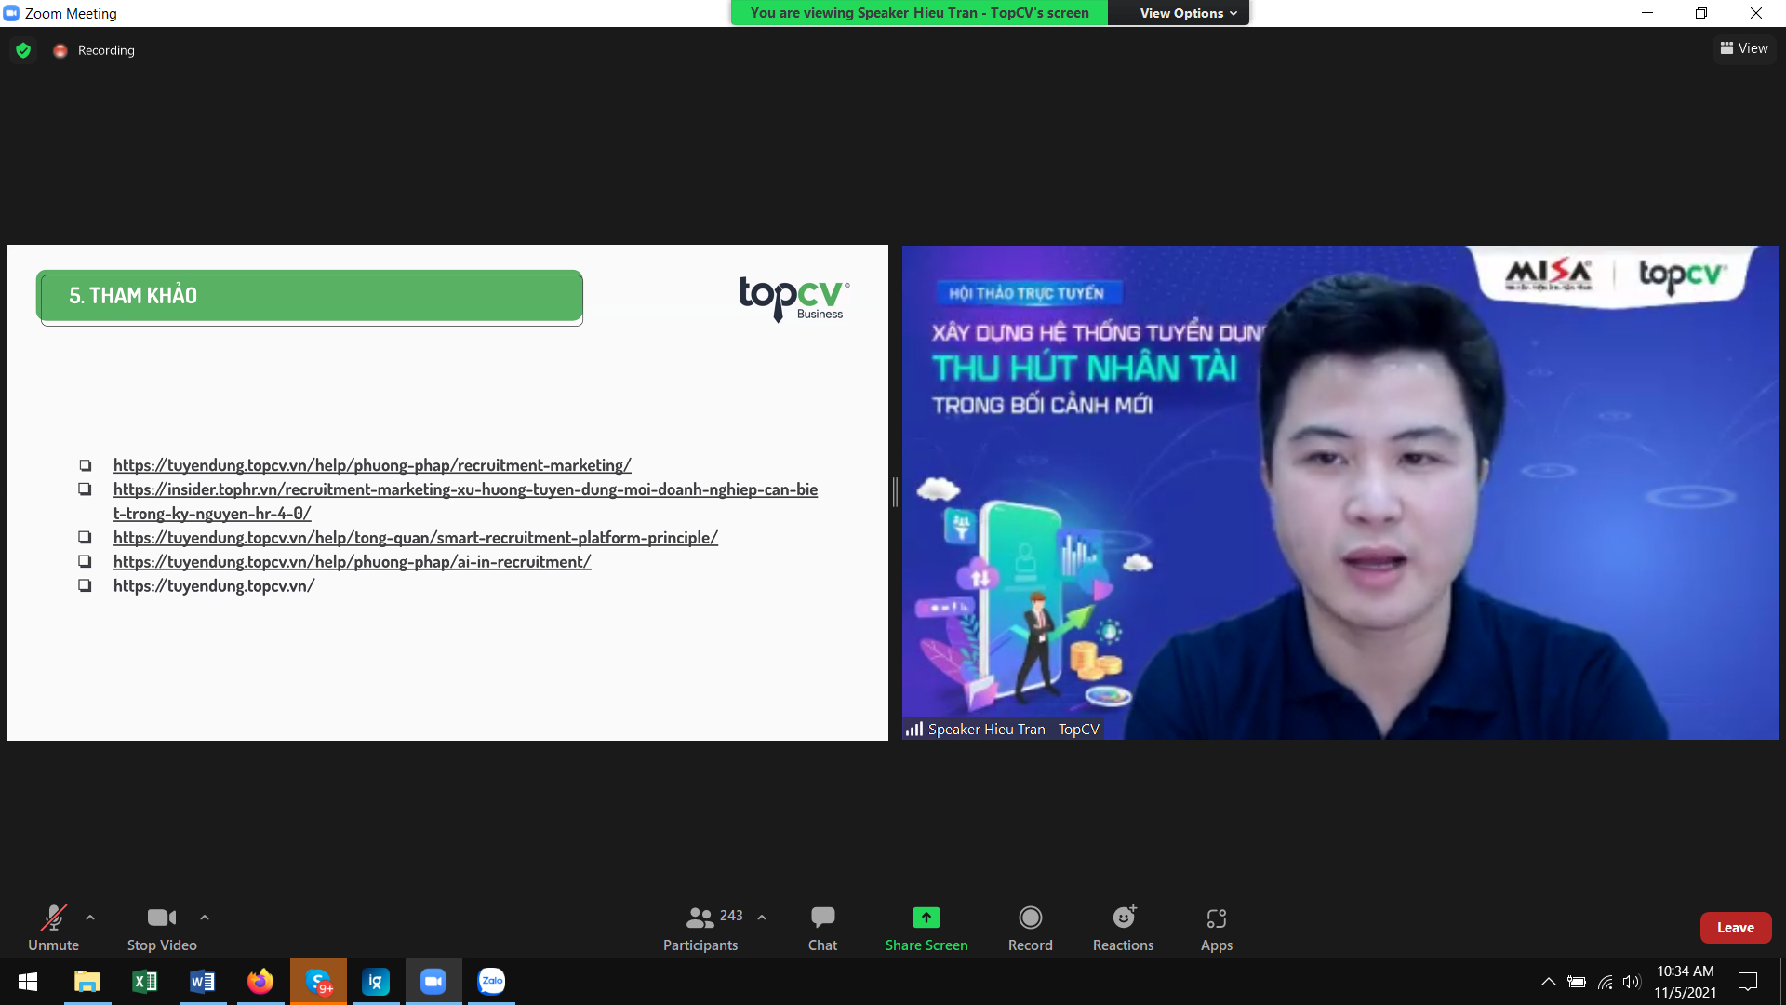
Task: Click the divider handle between slide and video
Action: pyautogui.click(x=895, y=491)
